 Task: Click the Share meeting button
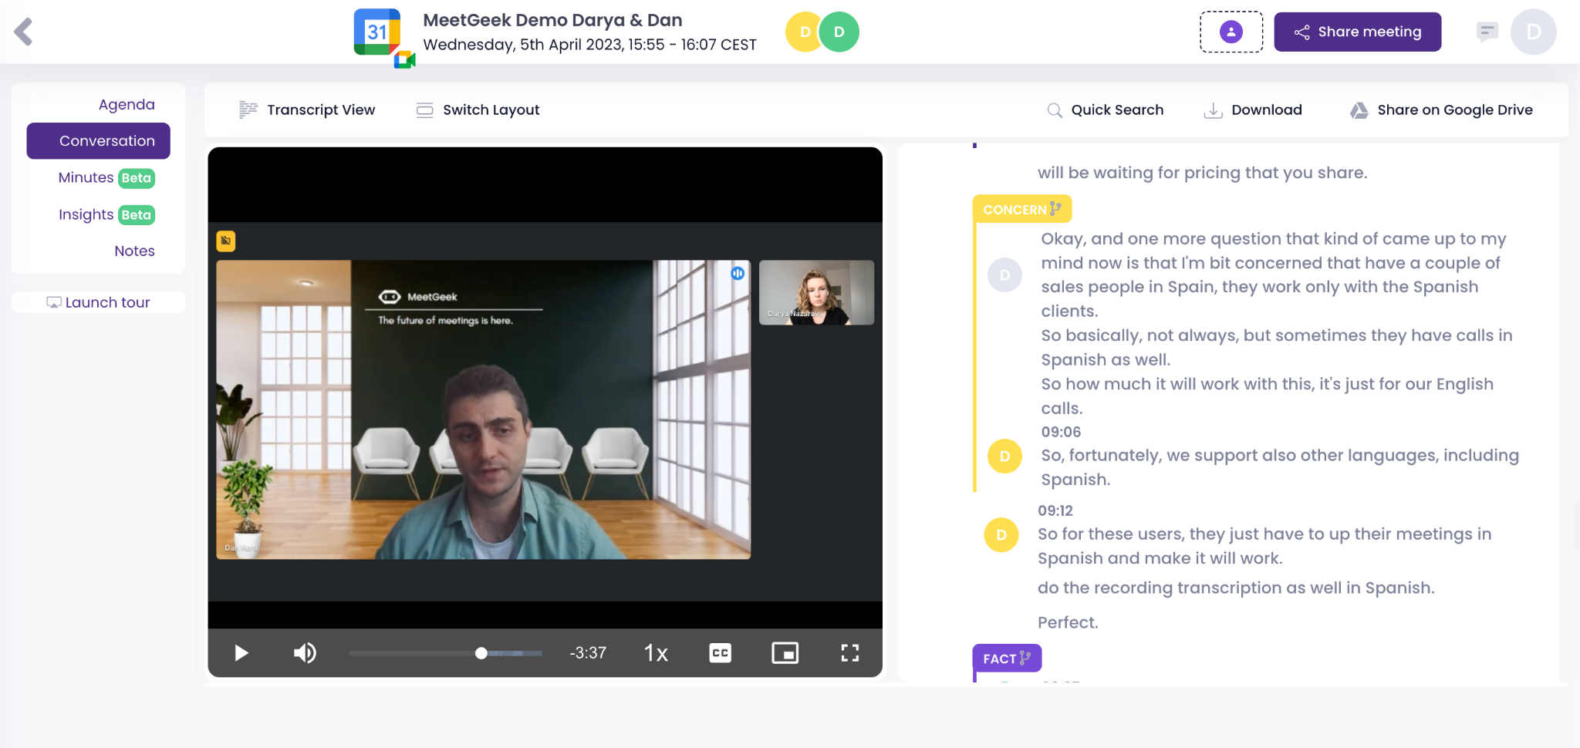[1357, 32]
